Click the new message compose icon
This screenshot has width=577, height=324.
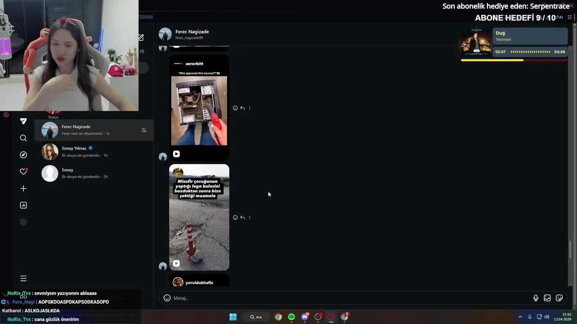coord(141,37)
